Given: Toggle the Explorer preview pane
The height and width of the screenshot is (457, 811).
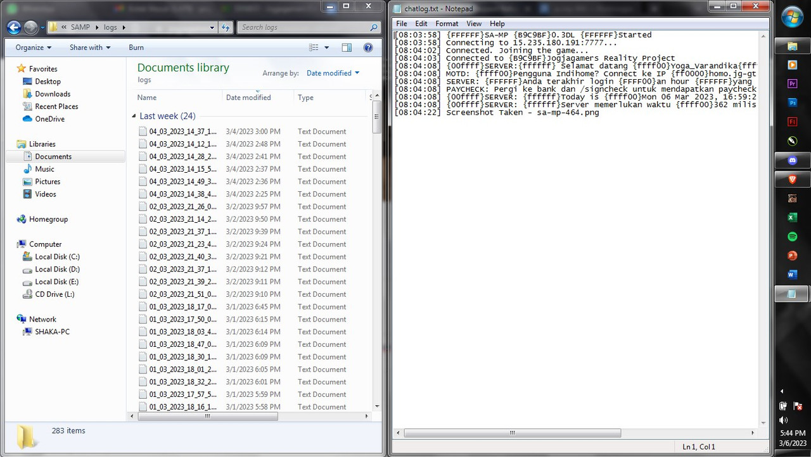Looking at the screenshot, I should (347, 47).
